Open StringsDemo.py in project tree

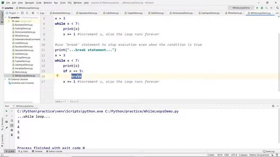click(x=22, y=58)
